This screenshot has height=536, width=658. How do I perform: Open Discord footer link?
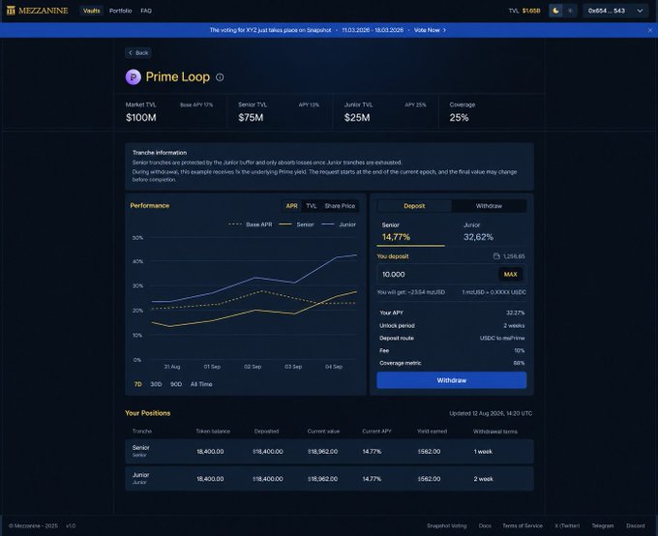pyautogui.click(x=636, y=525)
